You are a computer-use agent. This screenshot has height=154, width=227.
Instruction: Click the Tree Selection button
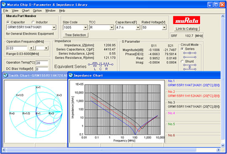(x=76, y=35)
